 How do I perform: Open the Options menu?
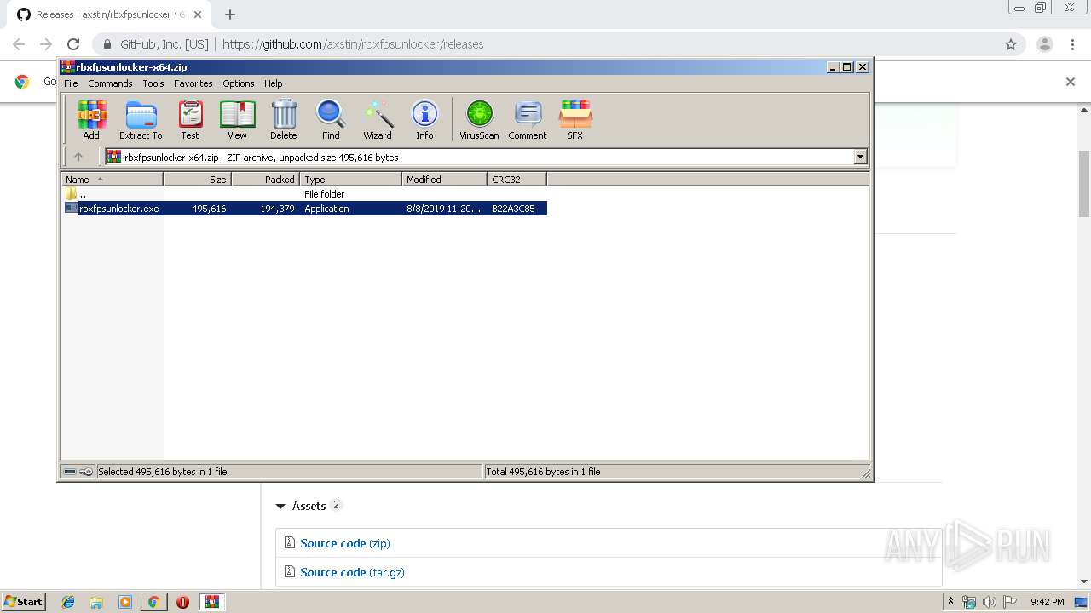coord(239,83)
